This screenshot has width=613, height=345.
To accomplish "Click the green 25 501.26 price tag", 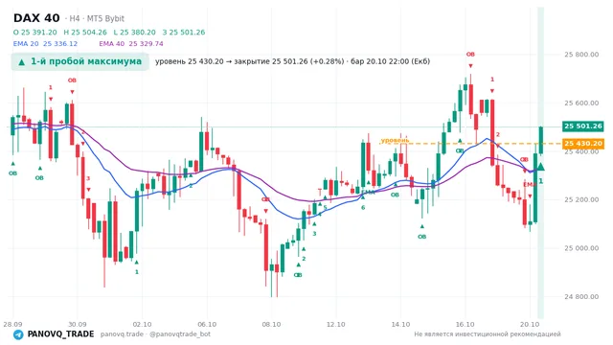I will [x=583, y=126].
